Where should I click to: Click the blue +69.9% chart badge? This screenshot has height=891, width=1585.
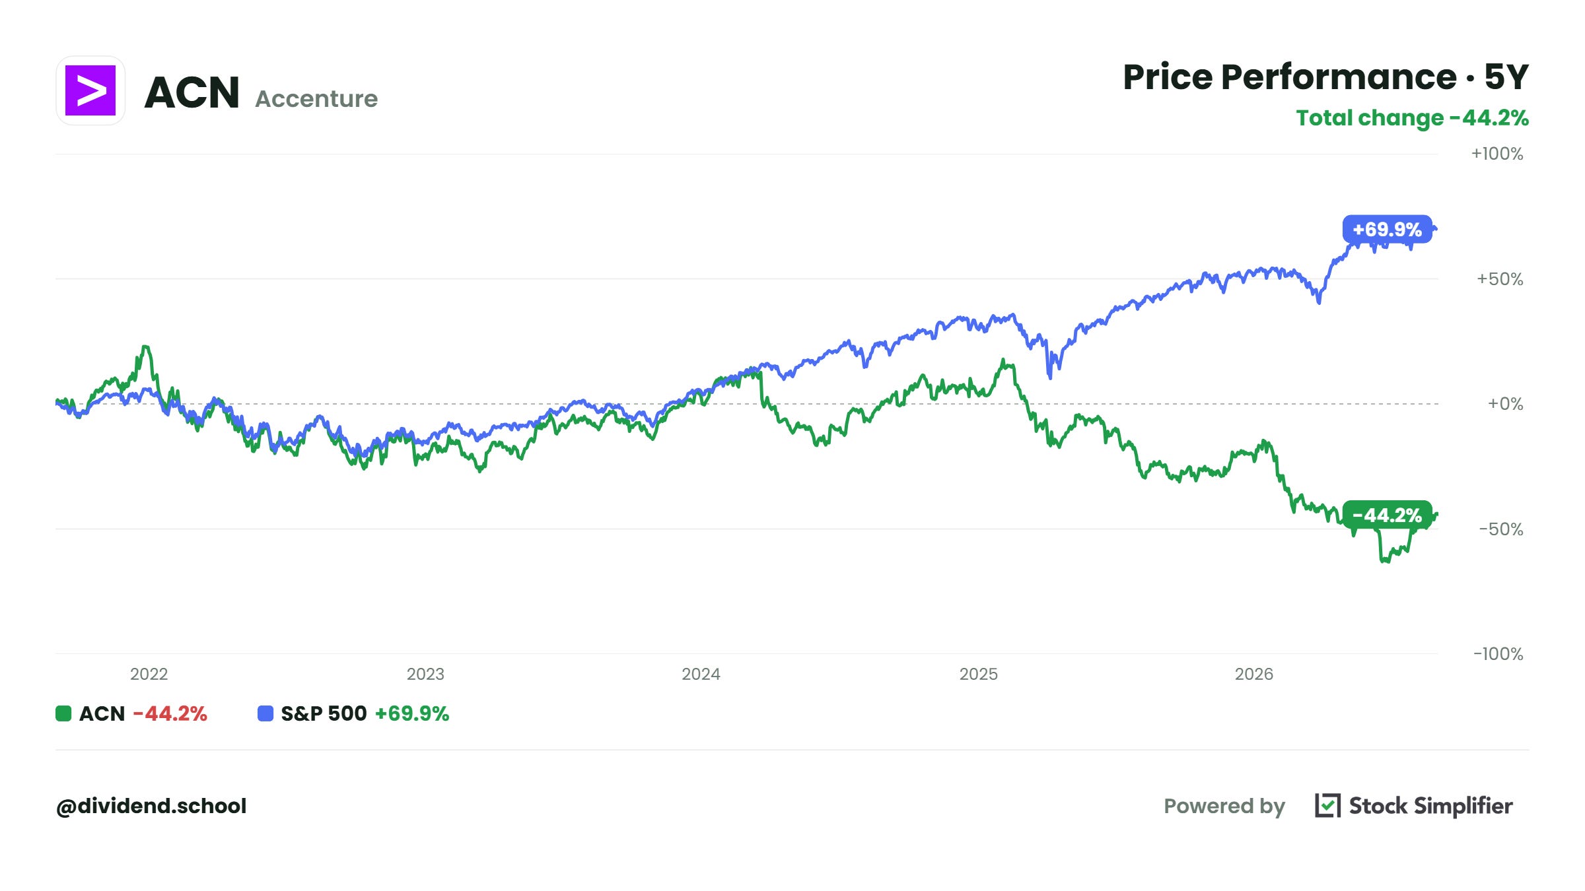tap(1387, 229)
